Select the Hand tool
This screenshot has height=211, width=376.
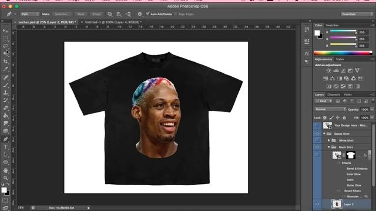[5, 171]
